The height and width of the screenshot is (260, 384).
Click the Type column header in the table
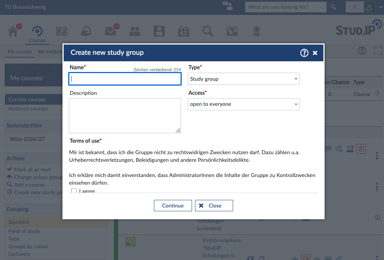click(x=359, y=82)
